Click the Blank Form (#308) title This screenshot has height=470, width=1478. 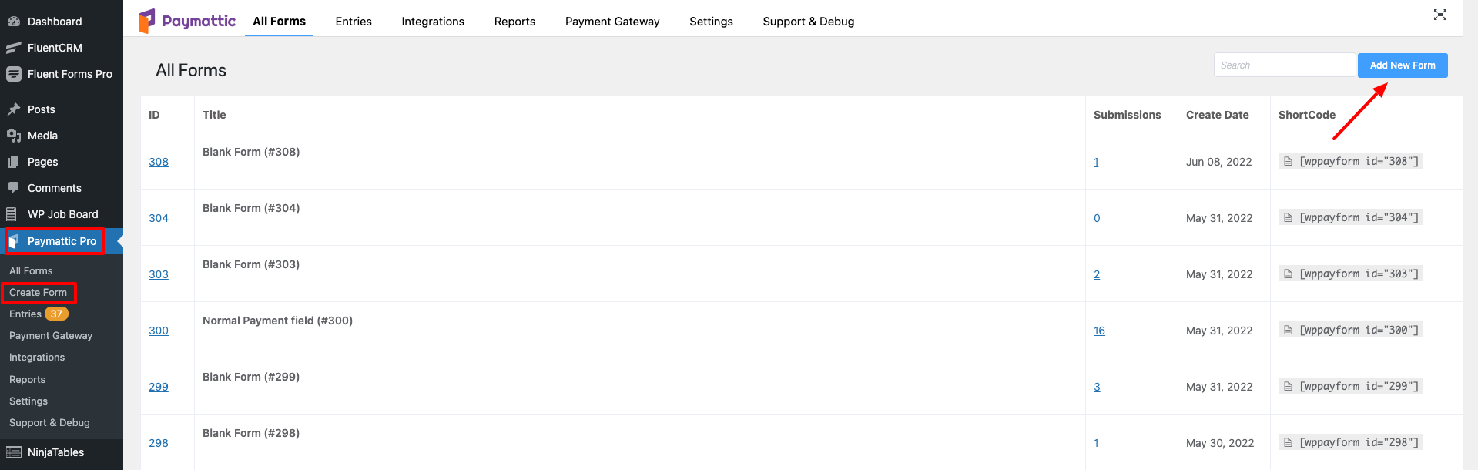tap(251, 152)
